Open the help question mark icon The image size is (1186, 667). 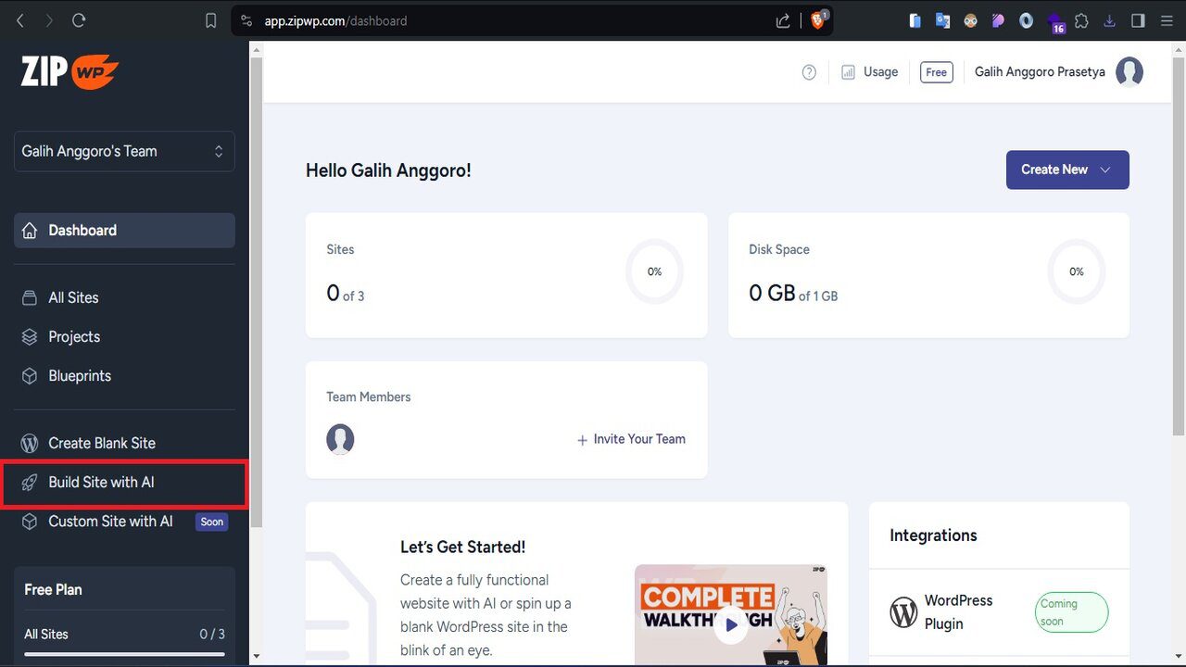click(x=809, y=72)
